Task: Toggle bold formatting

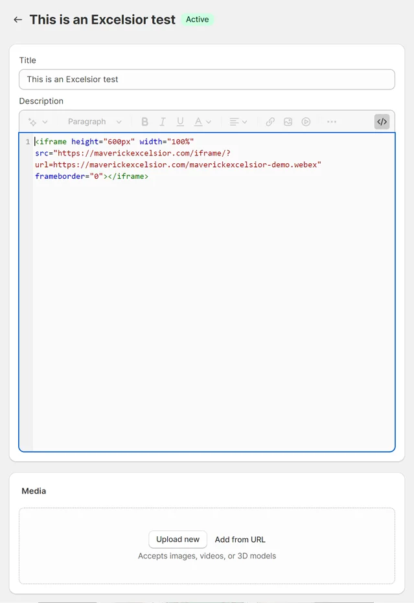Action: [144, 122]
